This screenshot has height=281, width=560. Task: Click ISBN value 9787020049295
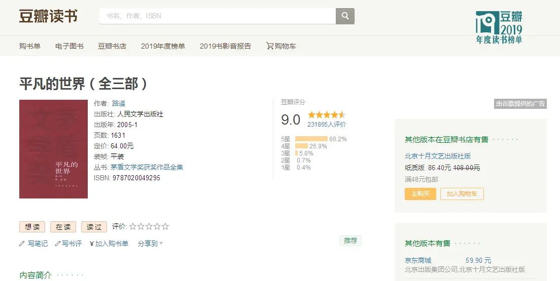pyautogui.click(x=136, y=178)
